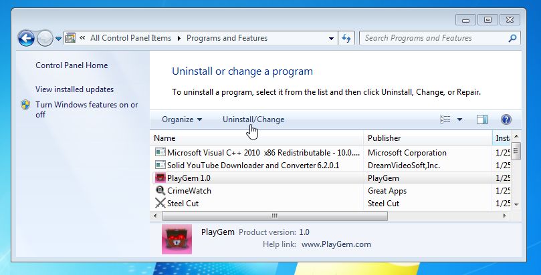Click the PlayGem publisher cell
Viewport: 541px width, 275px height.
click(383, 178)
